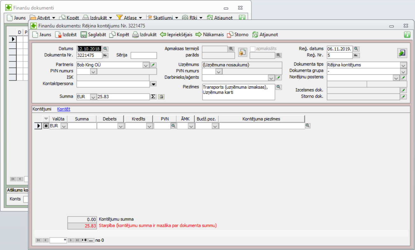
Task: Add a new record with the ▸* navigator button
Action: coord(84,240)
